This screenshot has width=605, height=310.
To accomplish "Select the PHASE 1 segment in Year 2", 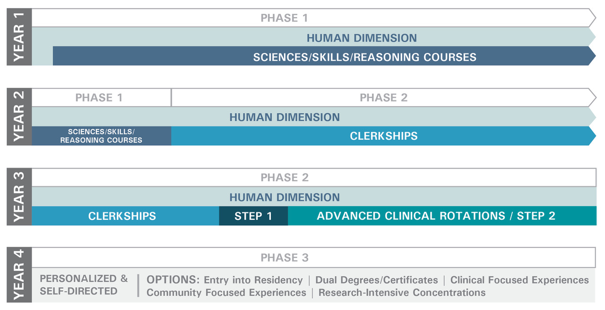I will [x=99, y=98].
